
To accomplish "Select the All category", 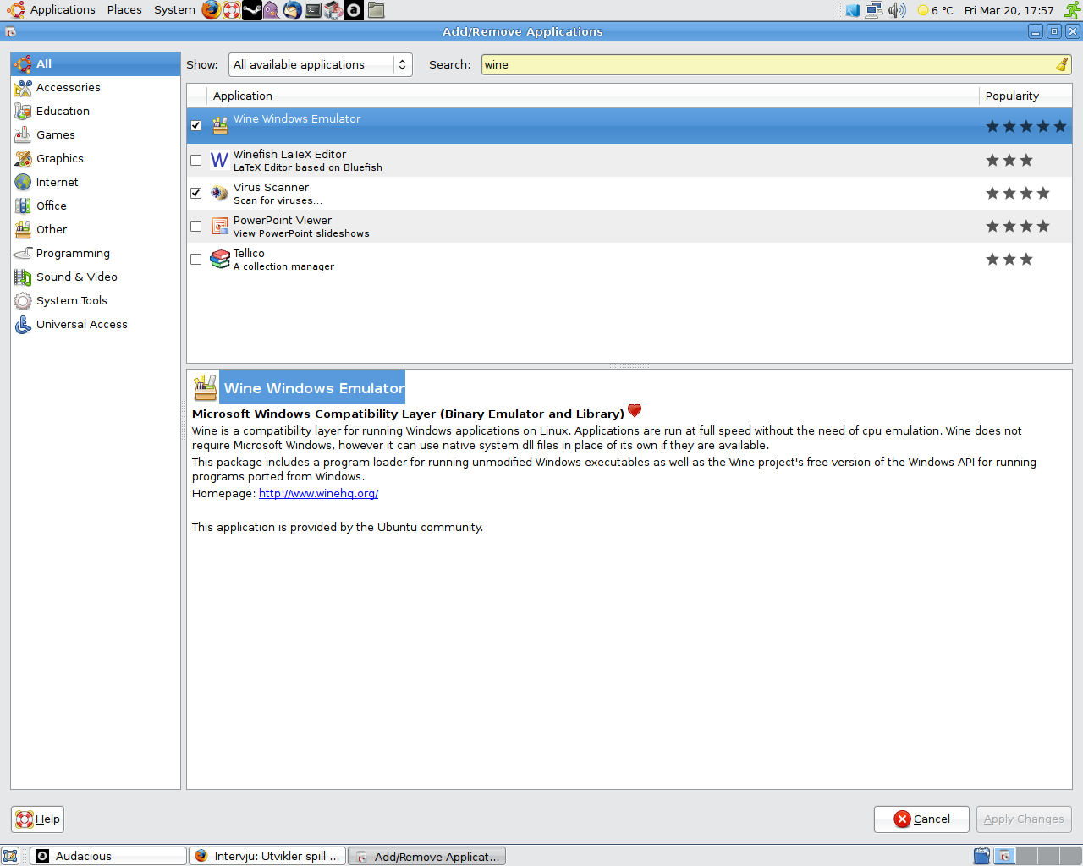I will pos(96,63).
